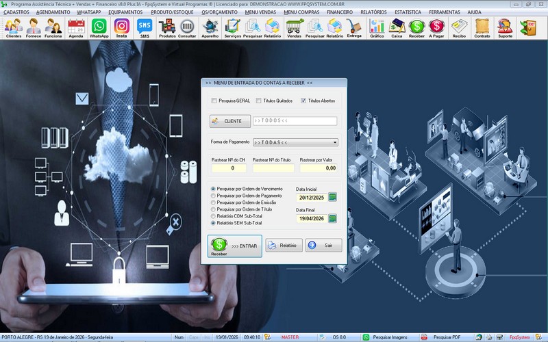The image size is (548, 342).
Task: Select Relatório SEM Sub-Total option
Action: tap(213, 223)
